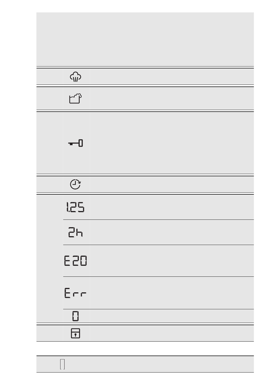Select the 2h display indicator

tap(76, 232)
